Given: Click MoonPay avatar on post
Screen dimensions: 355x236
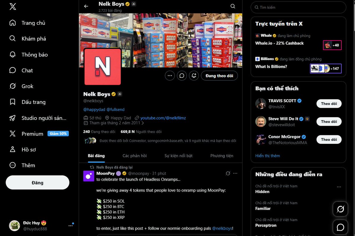Looking at the screenshot, I should pos(89,176).
